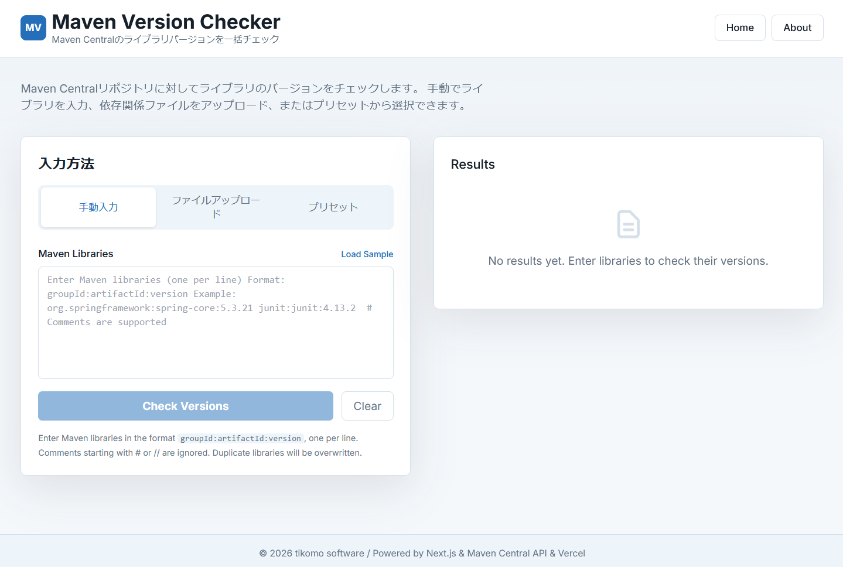Open the About page

tap(797, 28)
